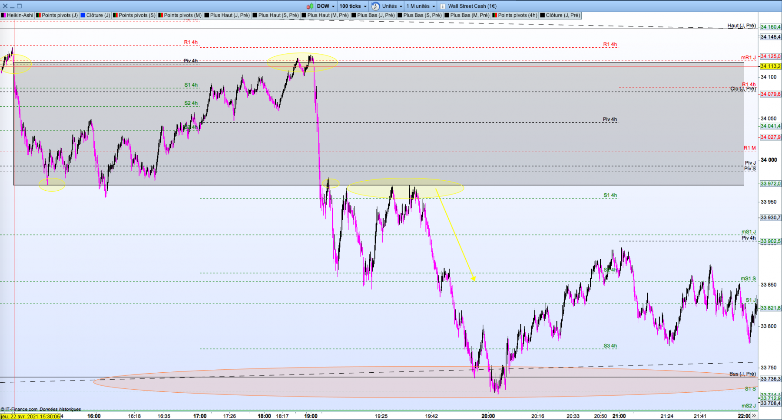
Task: Click the Wall Street Cash (1€) title
Action: 472,6
